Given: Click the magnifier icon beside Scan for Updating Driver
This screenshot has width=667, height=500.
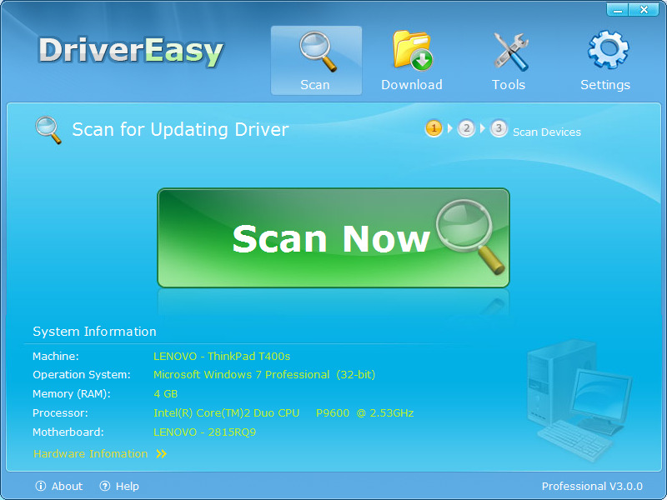Looking at the screenshot, I should pos(49,129).
